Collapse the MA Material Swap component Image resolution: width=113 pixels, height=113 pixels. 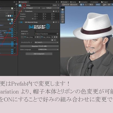point(19,22)
